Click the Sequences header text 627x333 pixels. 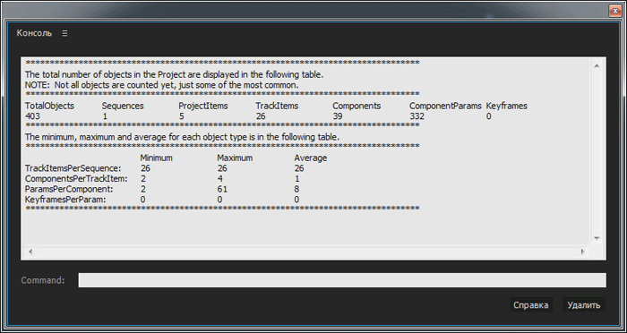coord(123,106)
